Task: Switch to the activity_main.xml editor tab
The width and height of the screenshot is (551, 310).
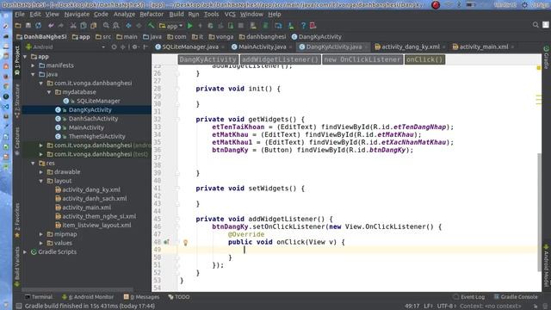Action: point(483,46)
